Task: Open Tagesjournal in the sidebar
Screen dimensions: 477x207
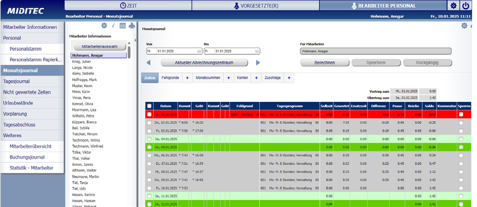Action: coord(32,82)
